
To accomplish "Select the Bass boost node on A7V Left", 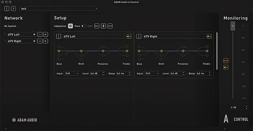I will pyautogui.click(x=59, y=47).
